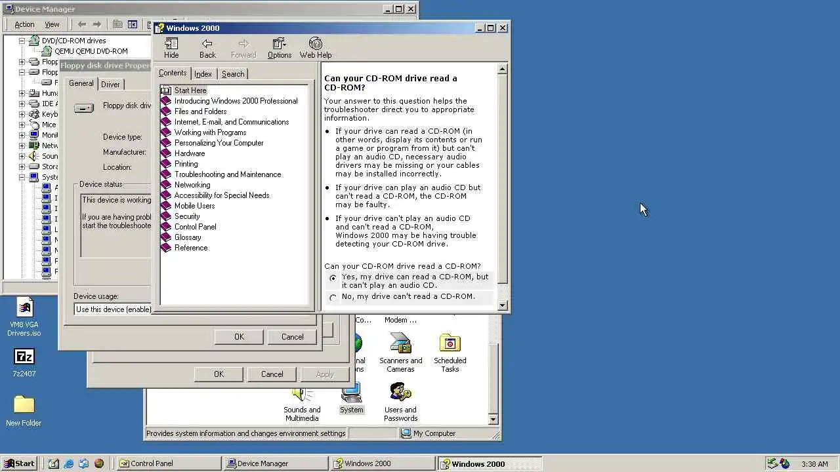
Task: Switch to Control Panel taskbar button
Action: 169,463
